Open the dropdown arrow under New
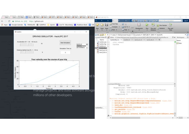 97,30
